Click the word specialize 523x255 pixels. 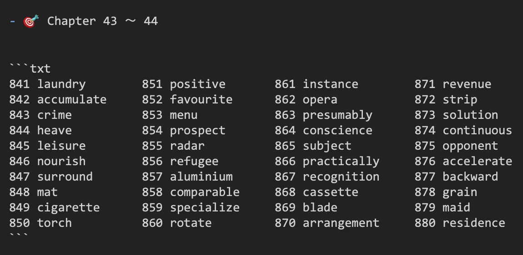205,207
